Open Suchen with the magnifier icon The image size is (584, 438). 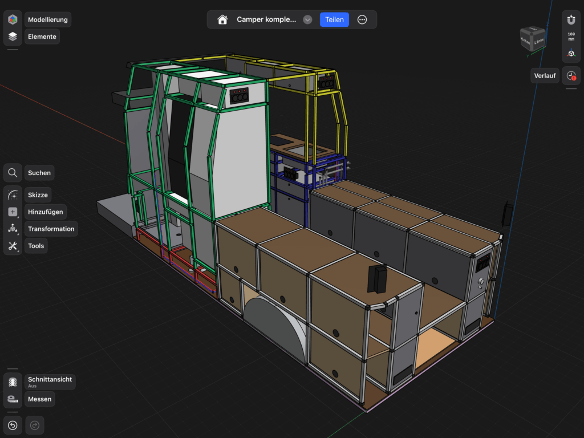click(13, 173)
